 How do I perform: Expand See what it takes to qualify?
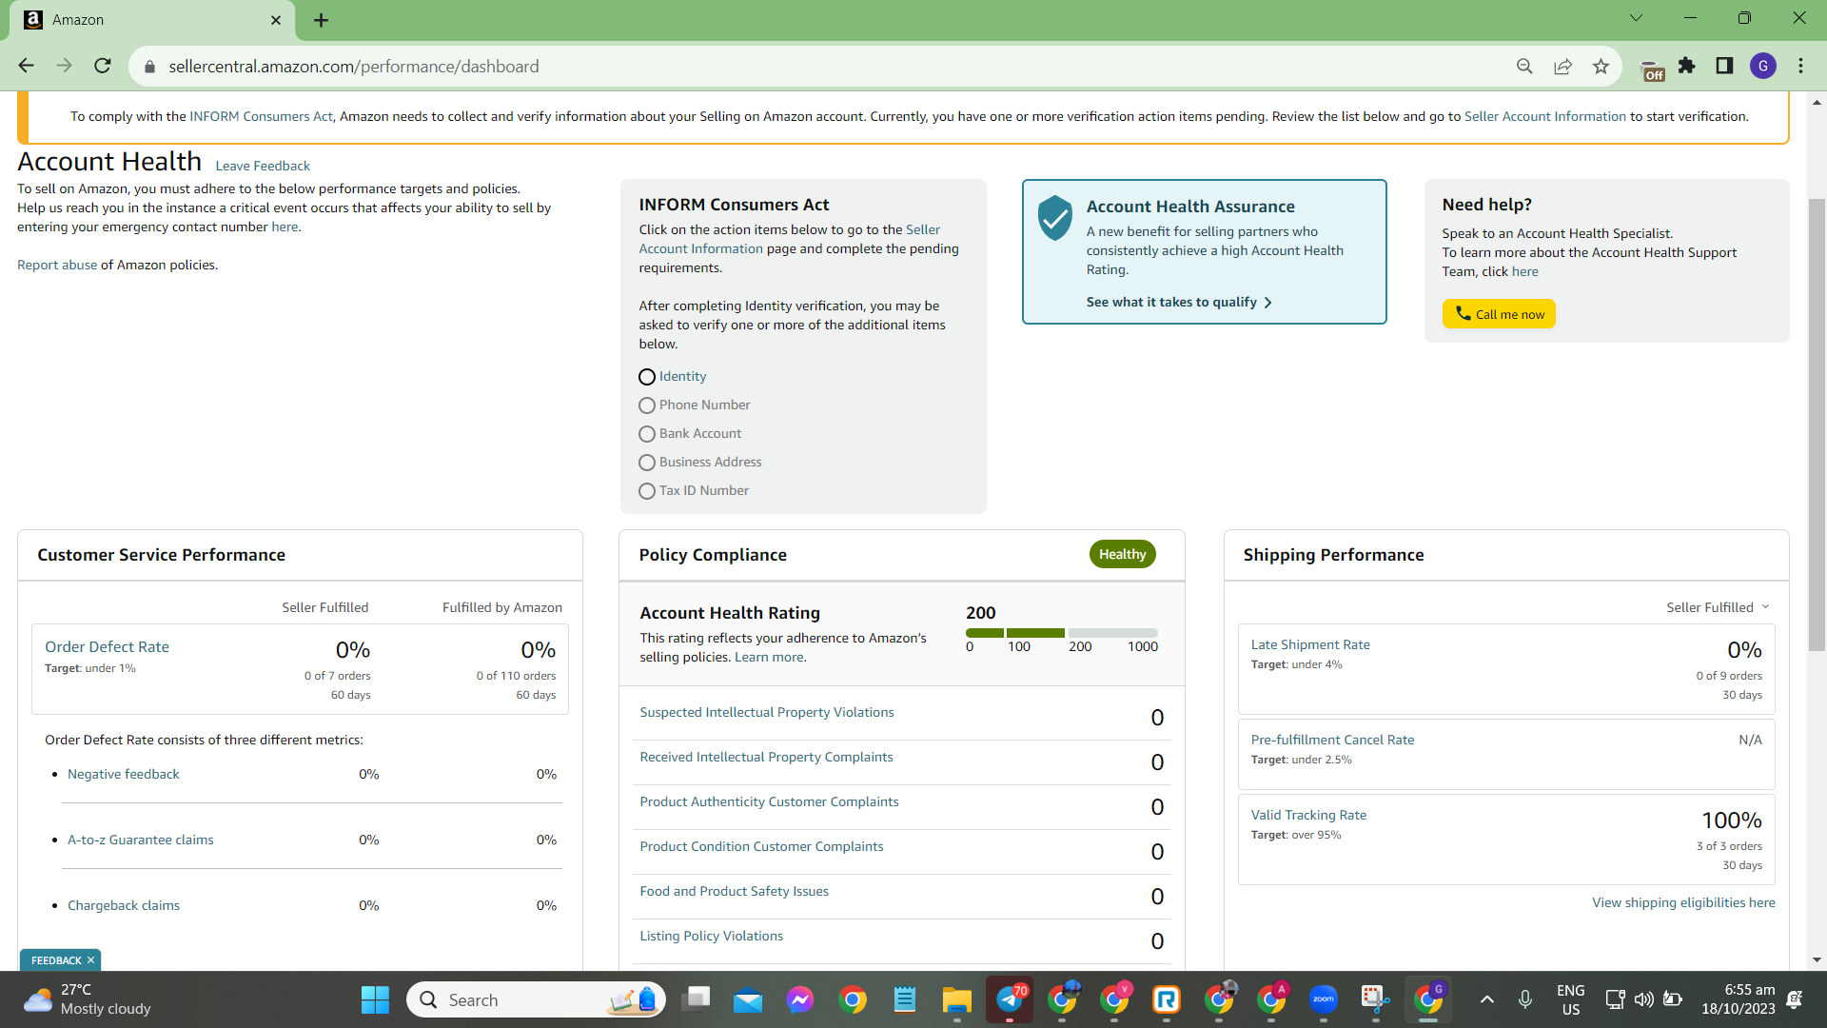pos(1179,302)
